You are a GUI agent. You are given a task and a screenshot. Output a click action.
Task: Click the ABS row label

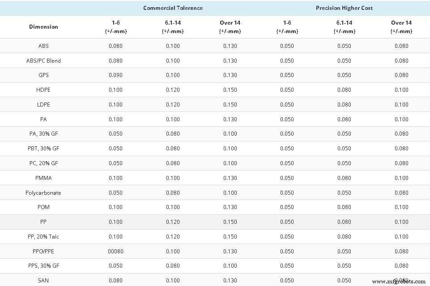coord(43,46)
